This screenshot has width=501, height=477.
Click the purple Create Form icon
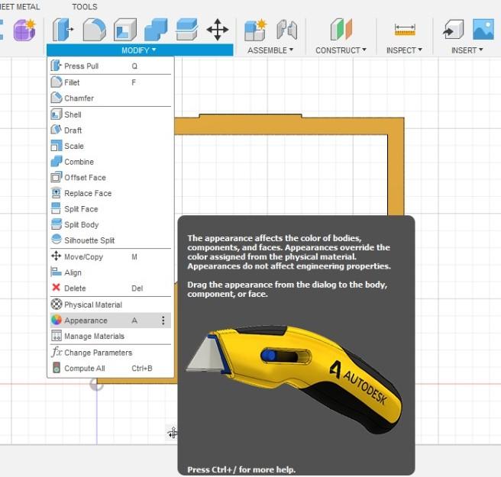click(x=24, y=30)
